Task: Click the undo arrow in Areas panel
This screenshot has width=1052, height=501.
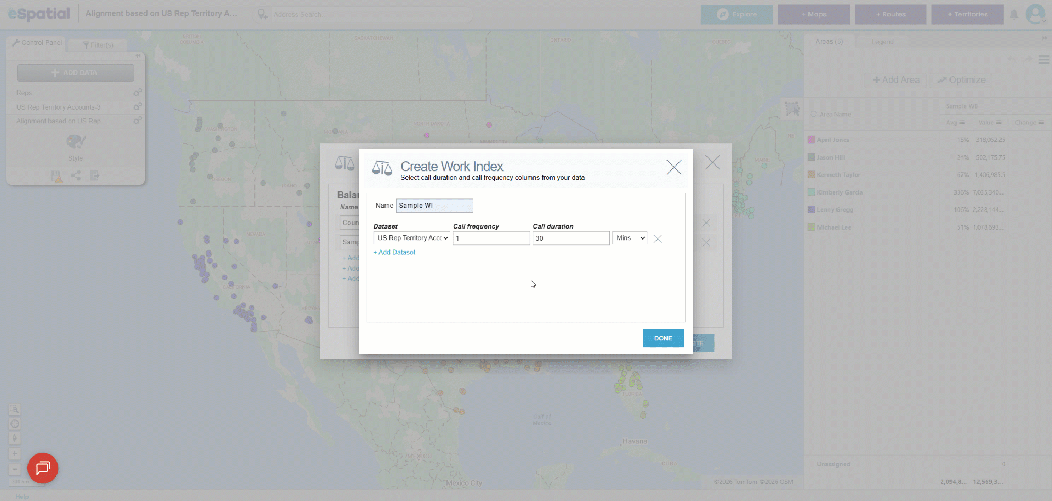Action: (1011, 59)
